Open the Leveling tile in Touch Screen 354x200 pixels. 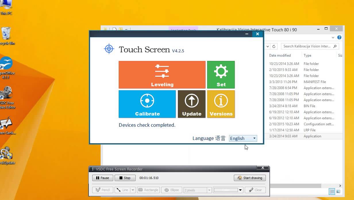[162, 75]
